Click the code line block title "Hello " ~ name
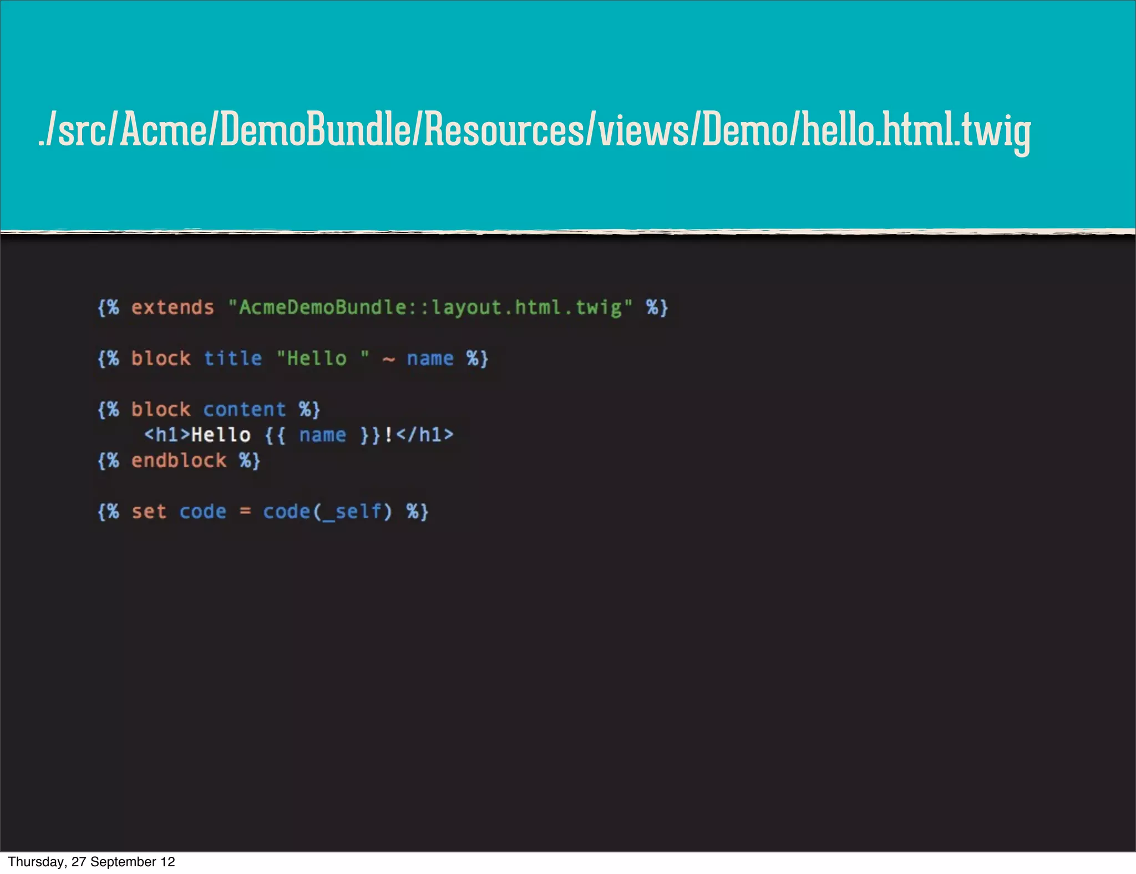This screenshot has width=1136, height=874. (292, 358)
